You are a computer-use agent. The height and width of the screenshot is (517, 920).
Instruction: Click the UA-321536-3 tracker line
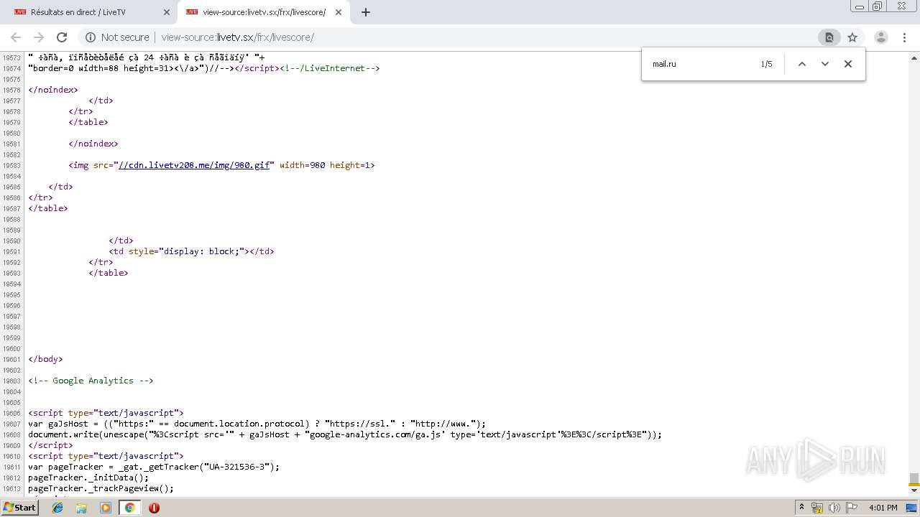(154, 467)
